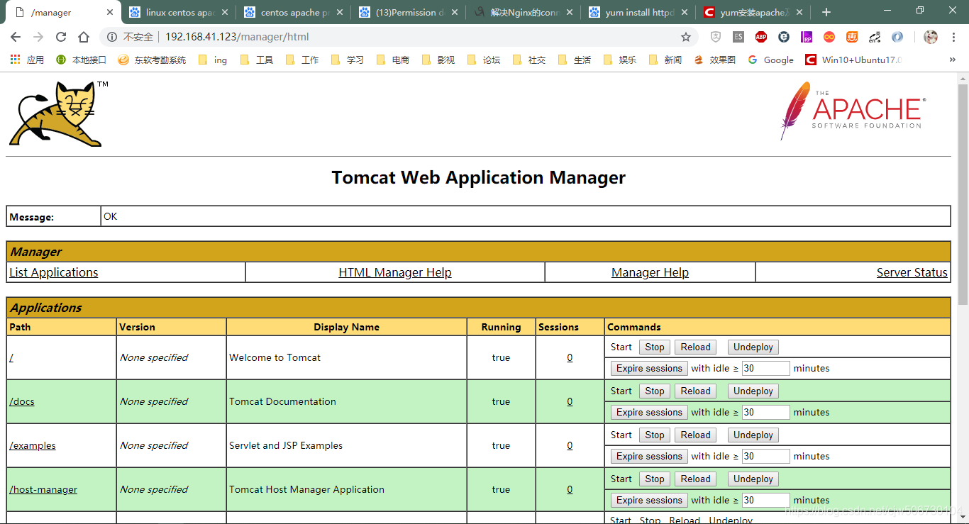
Task: Open the red infinity extension icon
Action: click(829, 37)
